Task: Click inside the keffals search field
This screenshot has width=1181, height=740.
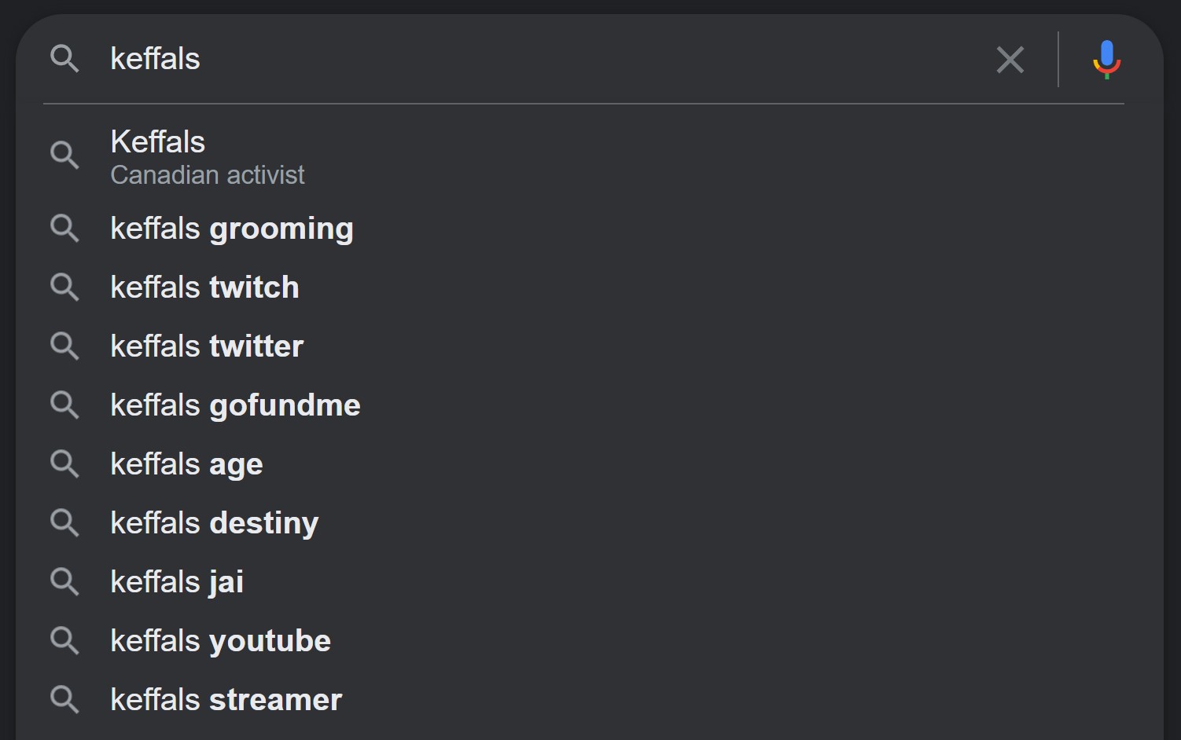Action: [543, 59]
